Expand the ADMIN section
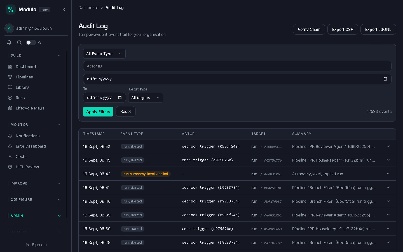 [59, 216]
